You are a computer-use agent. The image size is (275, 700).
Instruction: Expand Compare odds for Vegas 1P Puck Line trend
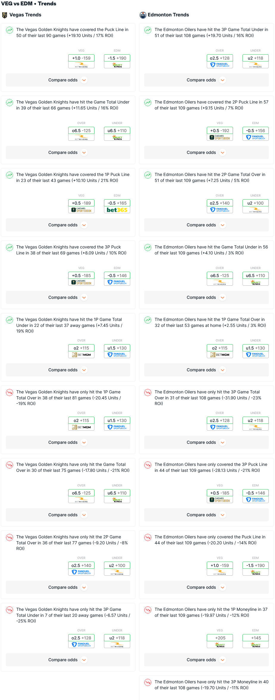tap(68, 225)
